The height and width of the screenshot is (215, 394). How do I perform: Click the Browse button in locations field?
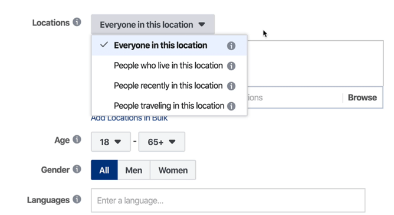362,97
